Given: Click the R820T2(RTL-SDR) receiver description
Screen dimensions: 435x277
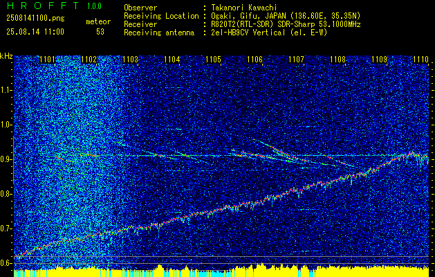Looking at the screenshot, I should click(286, 24).
